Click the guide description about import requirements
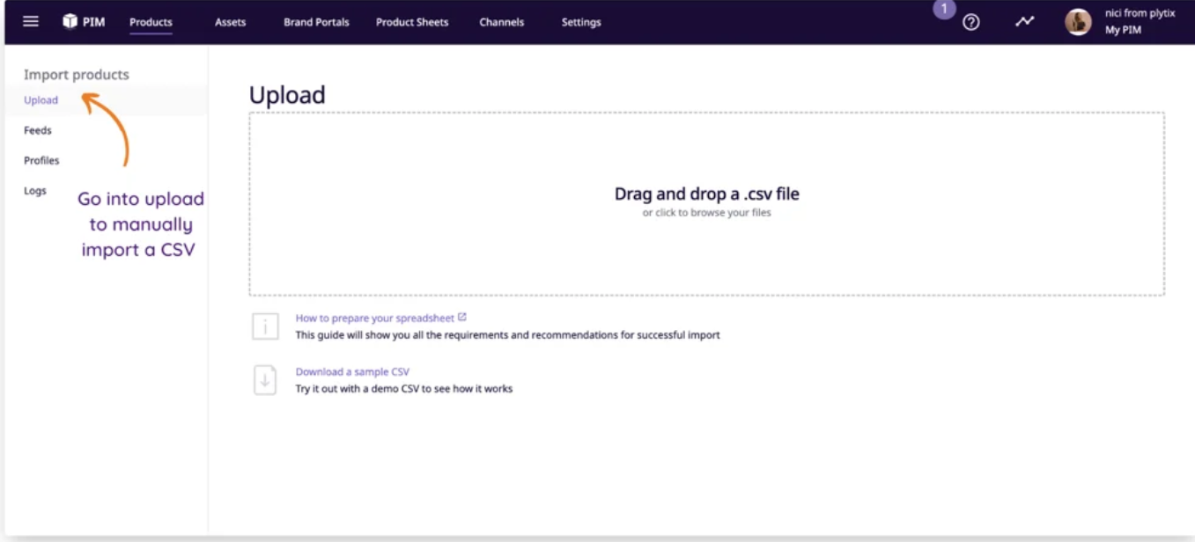 coord(507,334)
